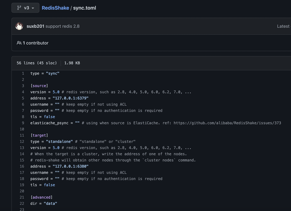291x211 pixels.
Task: Click target version 5.0 on line 13
Action: [x=56, y=148]
